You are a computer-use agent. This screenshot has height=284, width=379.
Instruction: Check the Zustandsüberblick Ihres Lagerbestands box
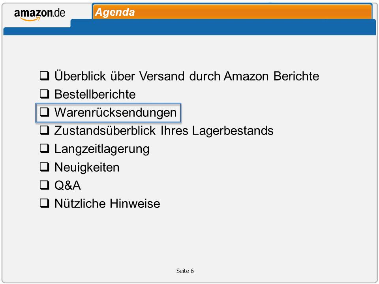pos(45,130)
